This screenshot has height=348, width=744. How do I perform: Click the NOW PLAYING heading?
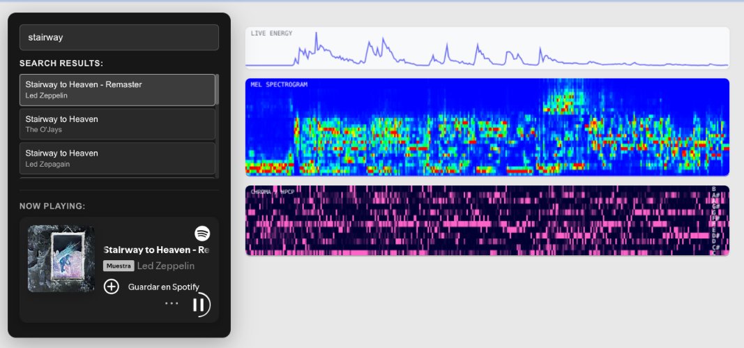52,206
